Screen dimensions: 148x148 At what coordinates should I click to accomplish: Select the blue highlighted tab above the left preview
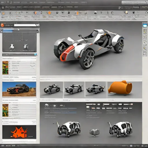[x=8, y=31]
